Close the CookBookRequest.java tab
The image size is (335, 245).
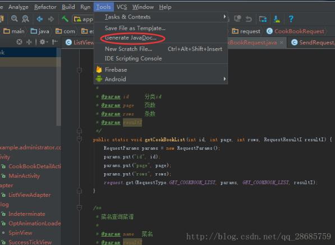[x=282, y=43]
